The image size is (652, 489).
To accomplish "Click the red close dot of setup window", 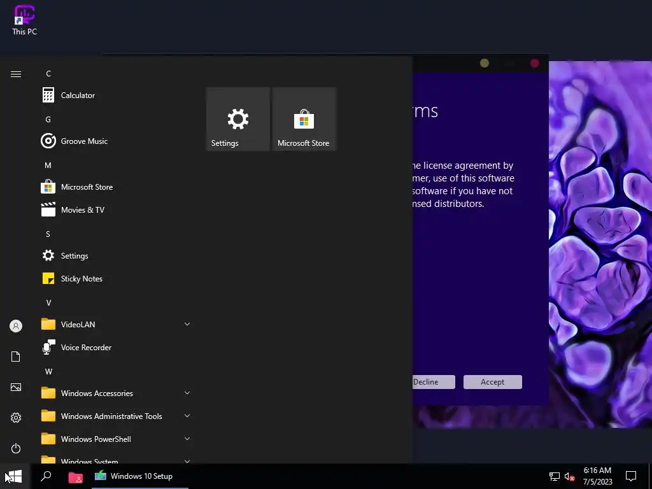I will coord(535,63).
